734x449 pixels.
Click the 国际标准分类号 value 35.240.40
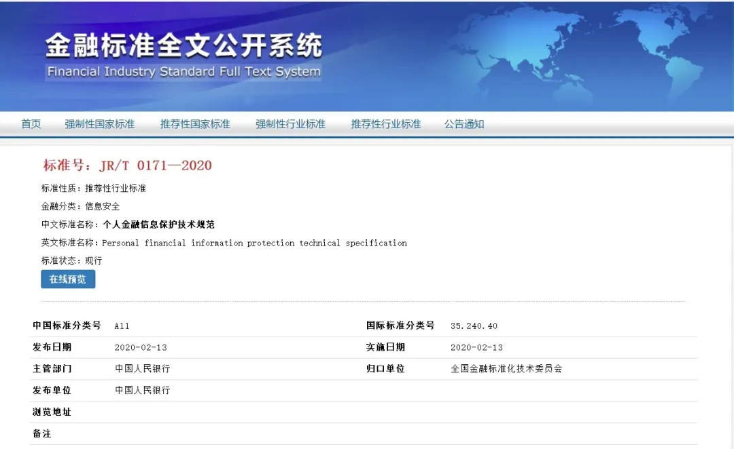[474, 326]
